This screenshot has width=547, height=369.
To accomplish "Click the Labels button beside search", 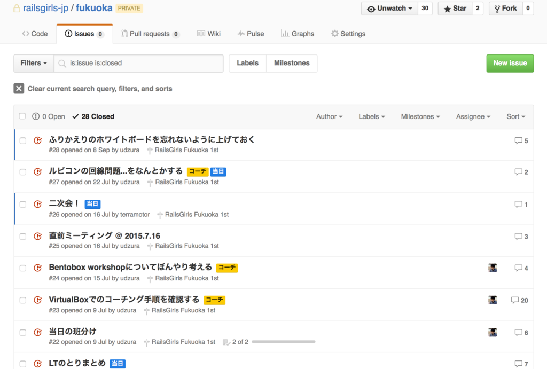I will [x=248, y=63].
